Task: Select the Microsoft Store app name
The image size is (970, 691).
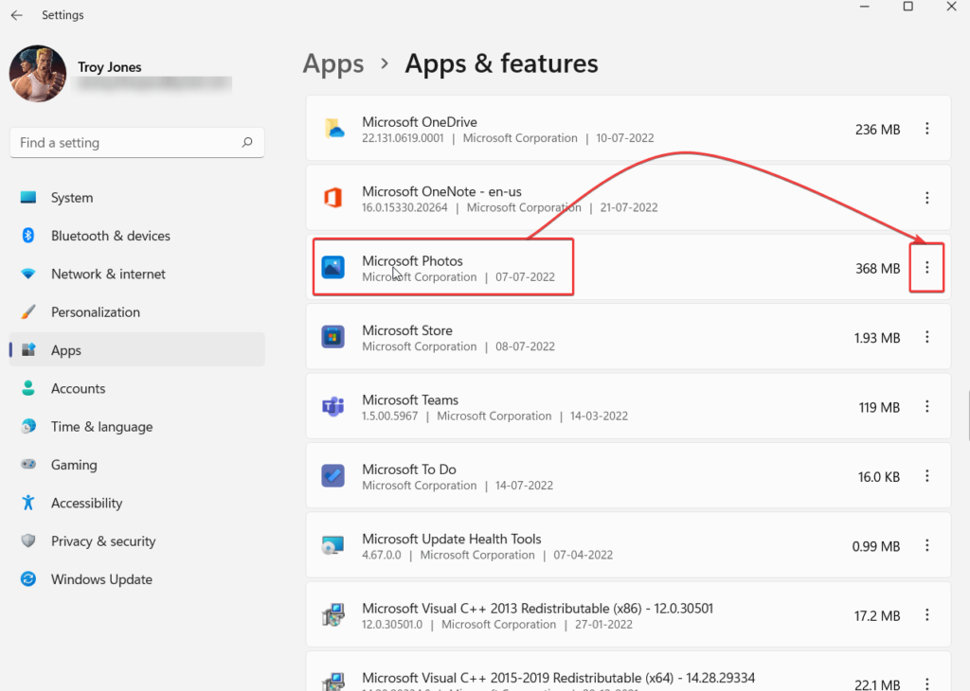Action: tap(407, 330)
